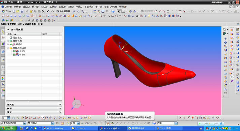Click the New file icon

14,11
